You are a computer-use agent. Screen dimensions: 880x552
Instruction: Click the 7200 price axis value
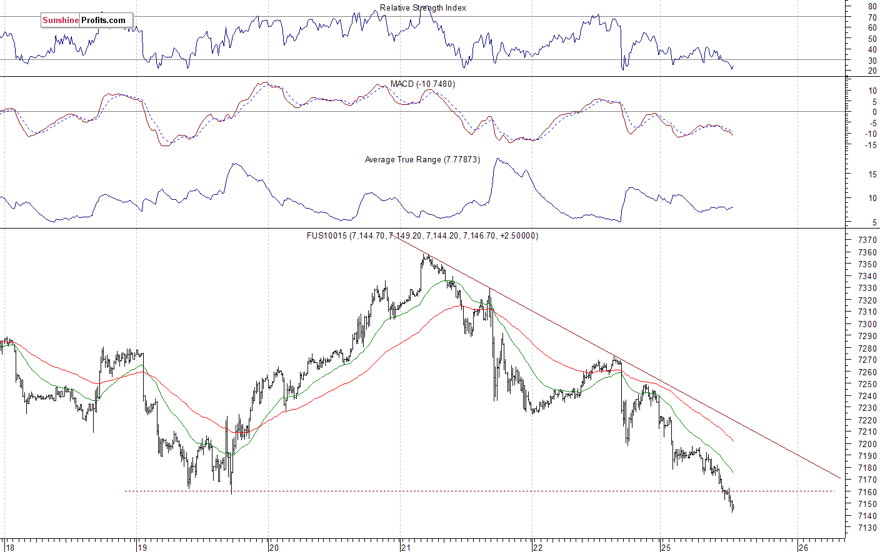tap(867, 444)
